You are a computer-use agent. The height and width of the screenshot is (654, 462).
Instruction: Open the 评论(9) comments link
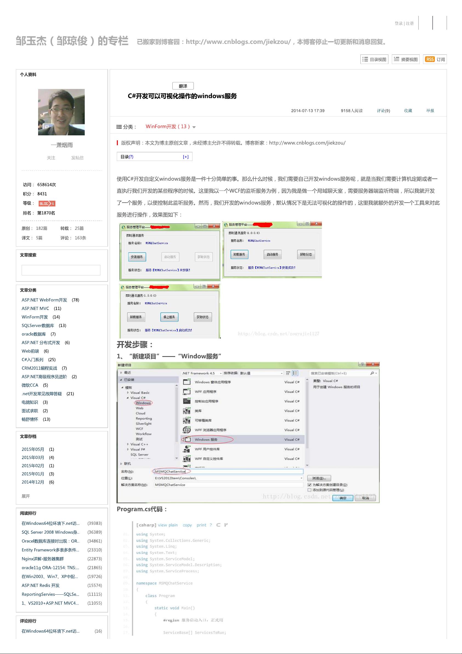coord(383,111)
